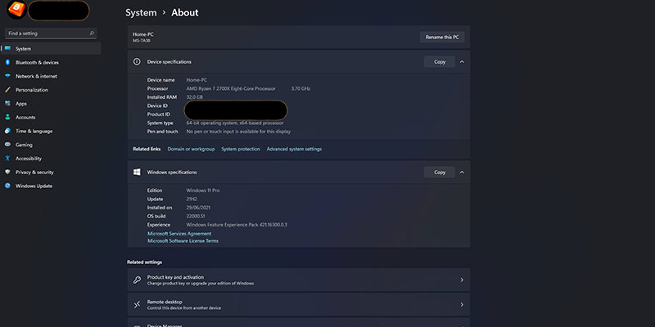Viewport: 655px width, 327px height.
Task: Open System protection link
Action: pos(241,149)
